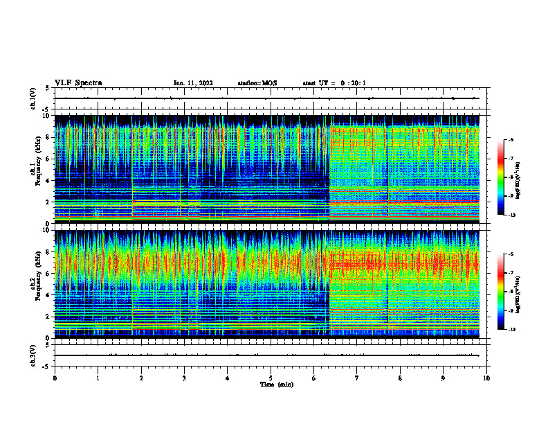The image size is (548, 424).
Task: Click time axis tick label "4"
Action: click(228, 378)
